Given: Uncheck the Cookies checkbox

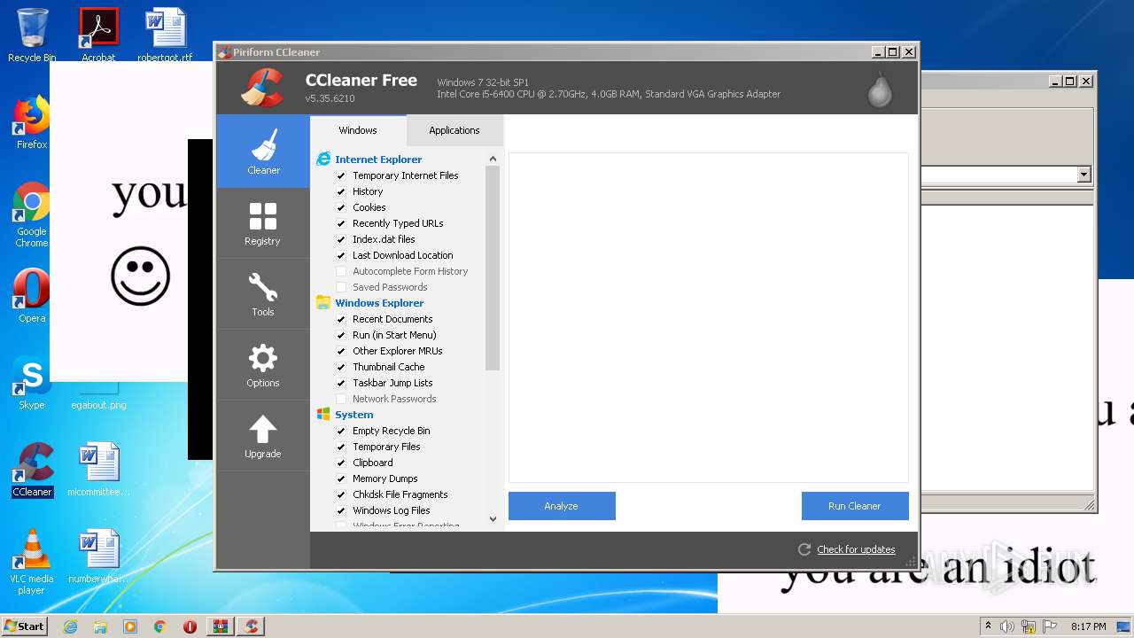Looking at the screenshot, I should 341,207.
